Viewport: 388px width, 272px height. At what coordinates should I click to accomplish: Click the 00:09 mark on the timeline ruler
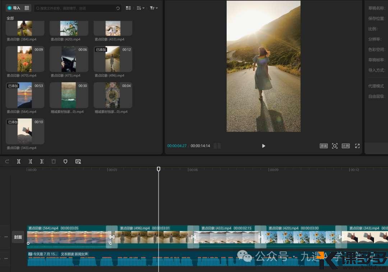pos(274,170)
